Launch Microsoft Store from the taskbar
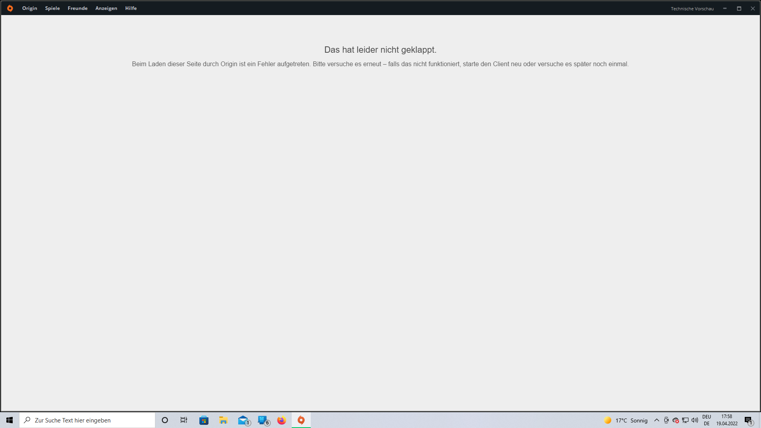The image size is (761, 428). click(x=204, y=420)
